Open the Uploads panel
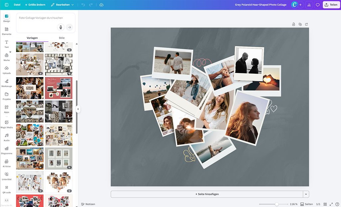The width and height of the screenshot is (341, 207). tap(6, 70)
